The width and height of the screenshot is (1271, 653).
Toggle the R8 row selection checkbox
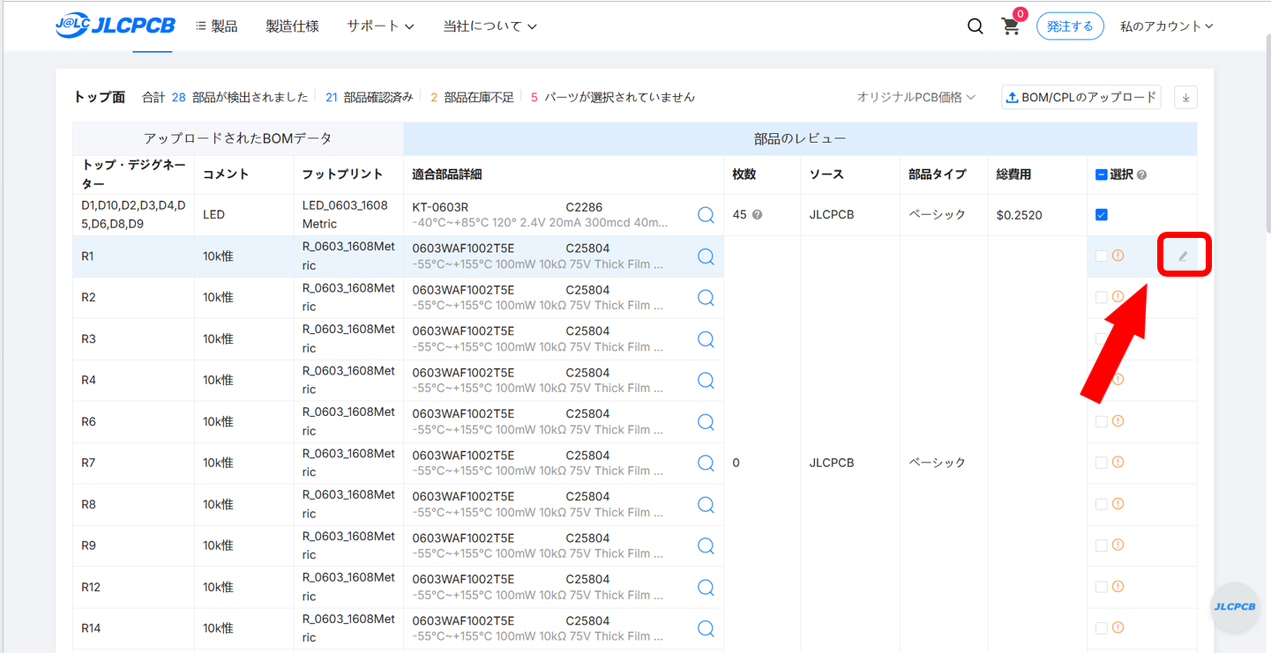click(x=1101, y=505)
